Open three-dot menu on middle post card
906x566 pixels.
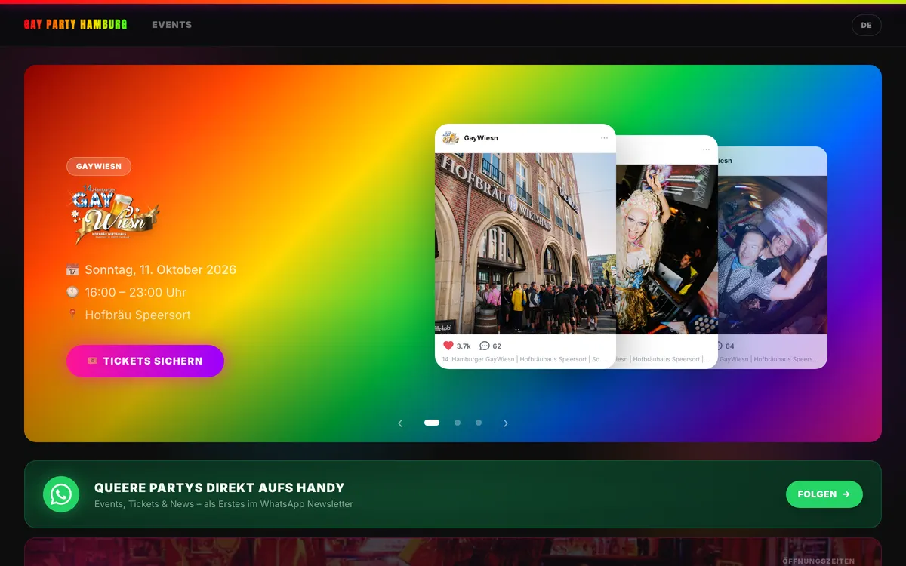click(706, 149)
